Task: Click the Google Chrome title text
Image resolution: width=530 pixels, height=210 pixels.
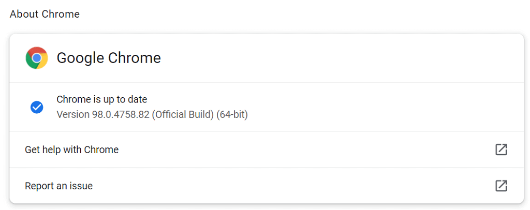Action: [x=109, y=58]
